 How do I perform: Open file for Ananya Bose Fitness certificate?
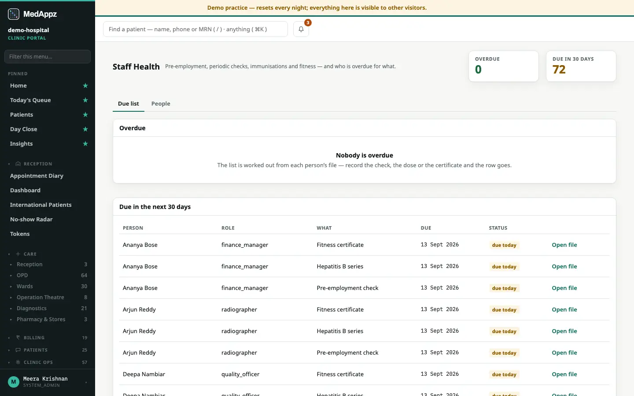564,245
